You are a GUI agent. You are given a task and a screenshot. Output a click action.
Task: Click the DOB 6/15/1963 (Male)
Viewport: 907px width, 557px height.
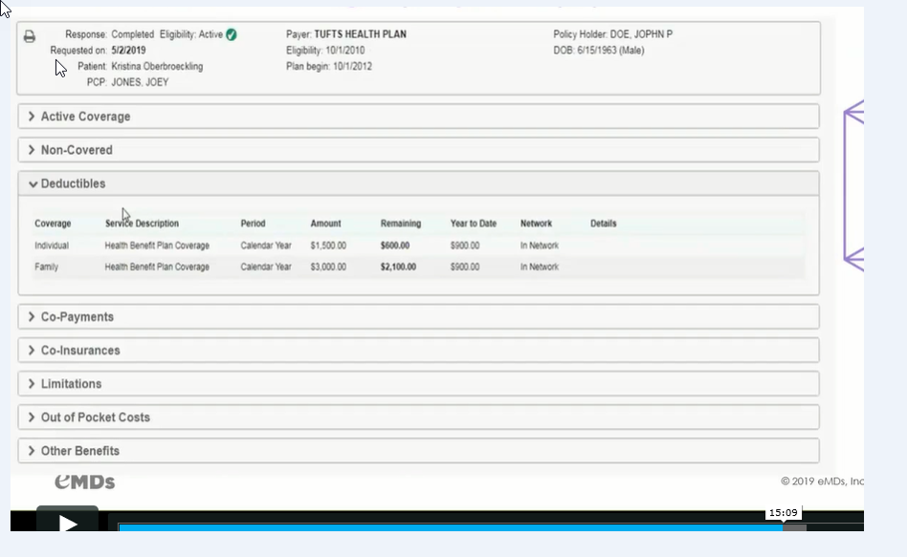click(x=611, y=50)
